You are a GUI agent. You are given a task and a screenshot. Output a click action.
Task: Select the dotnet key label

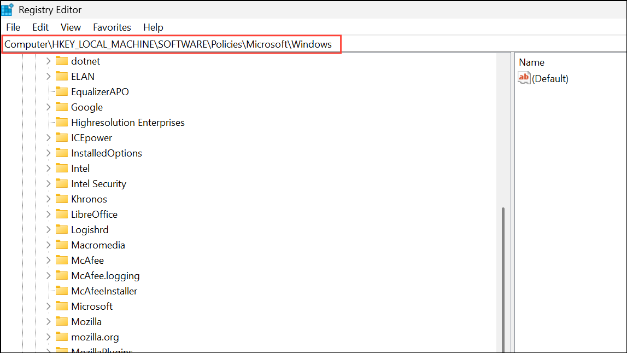click(x=86, y=61)
